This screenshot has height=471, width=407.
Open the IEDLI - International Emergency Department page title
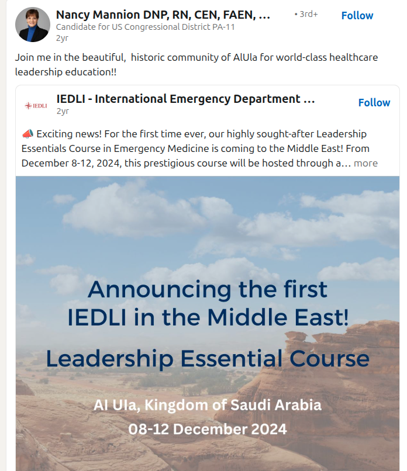[x=185, y=99]
